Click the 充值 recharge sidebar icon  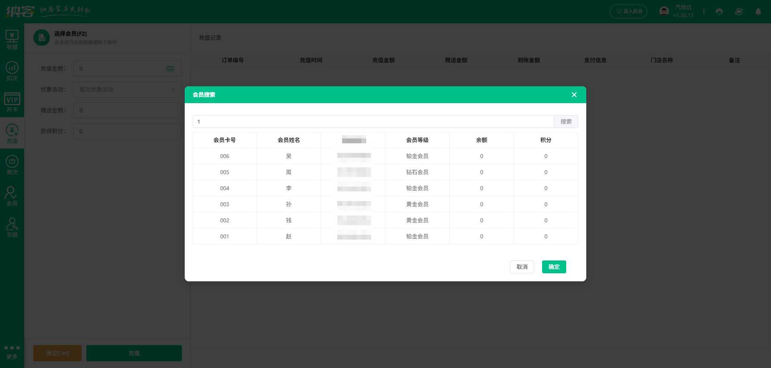click(x=12, y=134)
